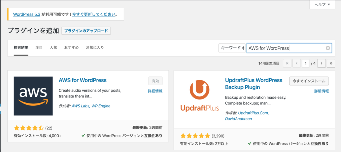Open the DavidAnderson author link

(x=238, y=119)
